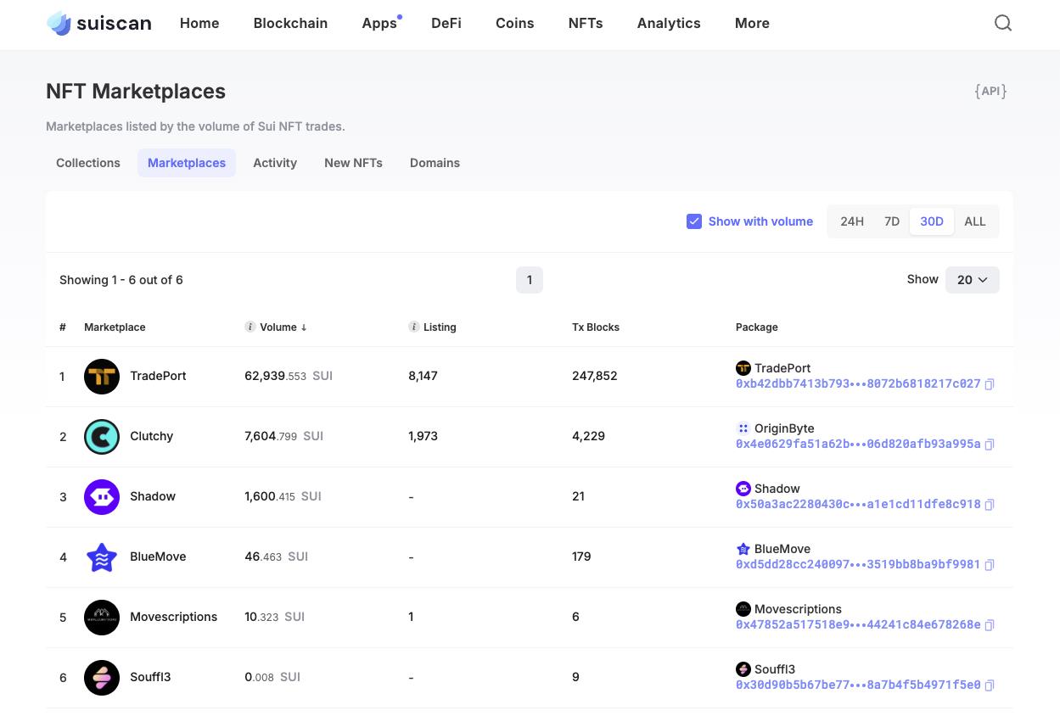
Task: Click the Shadow volume 1,600.415 SUI
Action: [283, 496]
